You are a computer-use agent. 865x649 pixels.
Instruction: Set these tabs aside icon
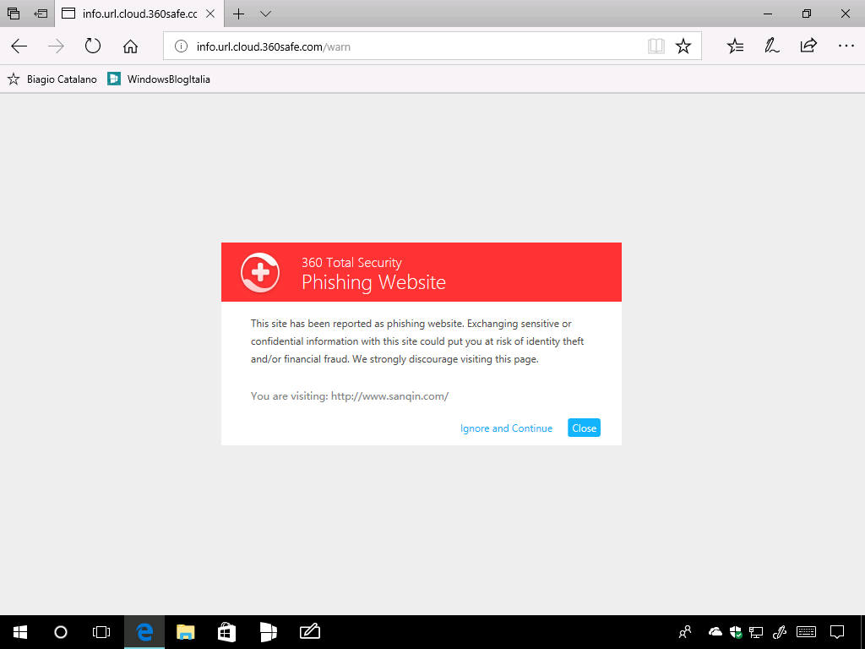pos(41,14)
